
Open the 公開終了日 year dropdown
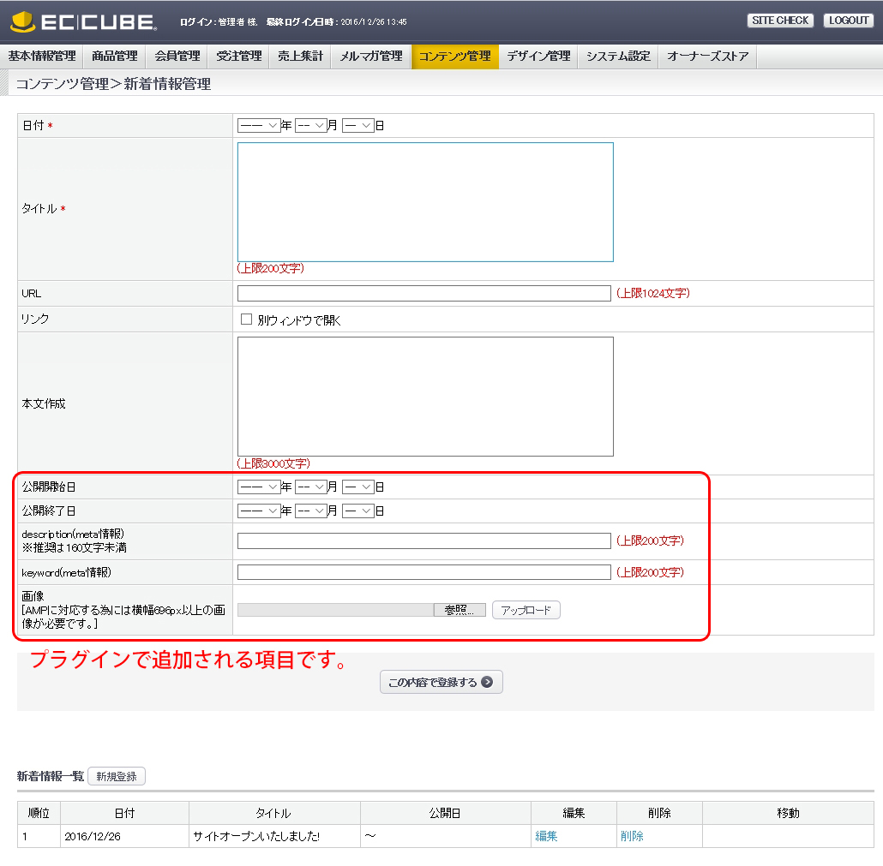click(259, 511)
